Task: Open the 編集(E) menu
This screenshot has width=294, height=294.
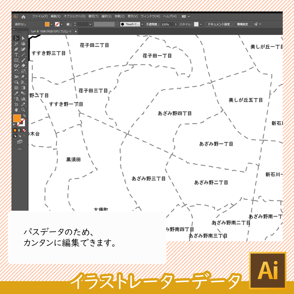Action: (x=56, y=17)
